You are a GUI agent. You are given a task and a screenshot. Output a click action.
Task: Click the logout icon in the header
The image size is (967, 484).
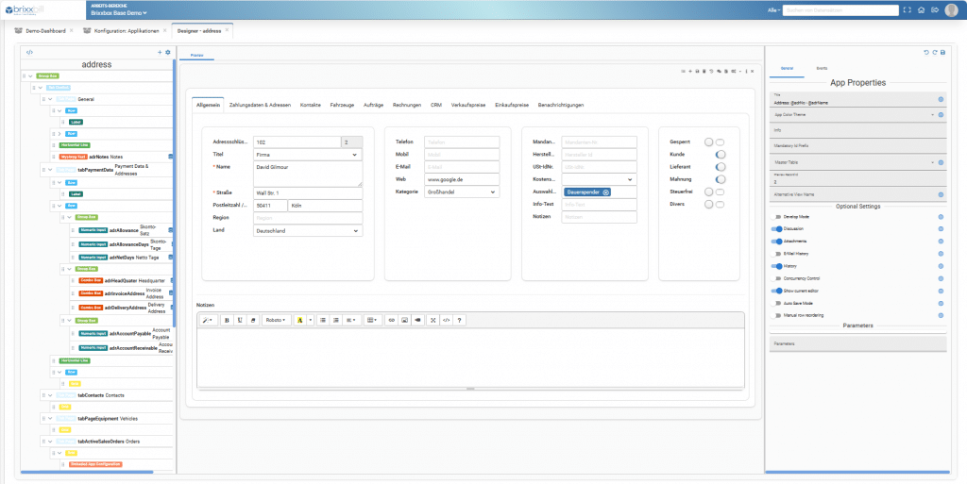pos(935,9)
